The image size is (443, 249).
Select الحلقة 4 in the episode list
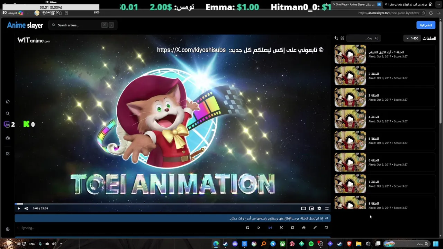[385, 119]
